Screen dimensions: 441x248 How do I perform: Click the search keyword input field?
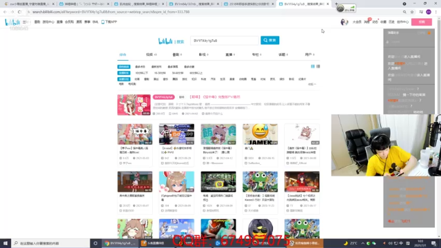224,41
